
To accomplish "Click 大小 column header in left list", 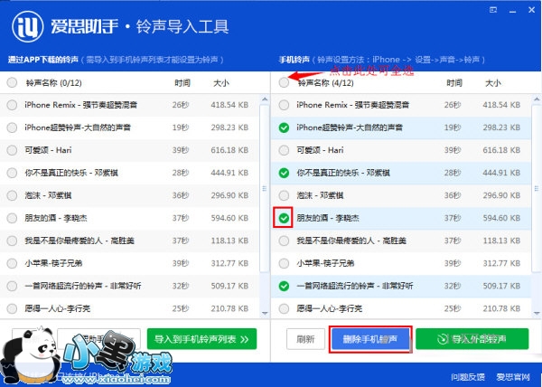I will click(221, 83).
